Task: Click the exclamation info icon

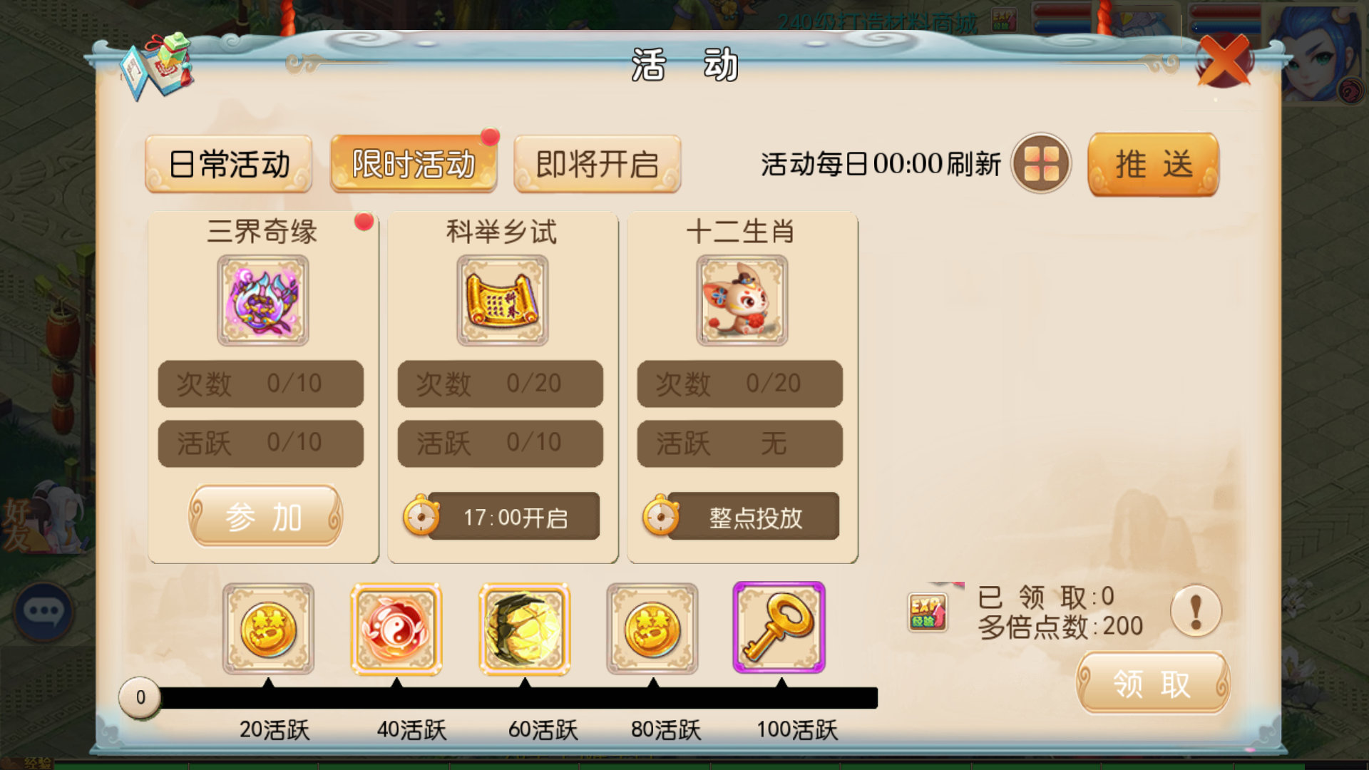Action: (1196, 611)
